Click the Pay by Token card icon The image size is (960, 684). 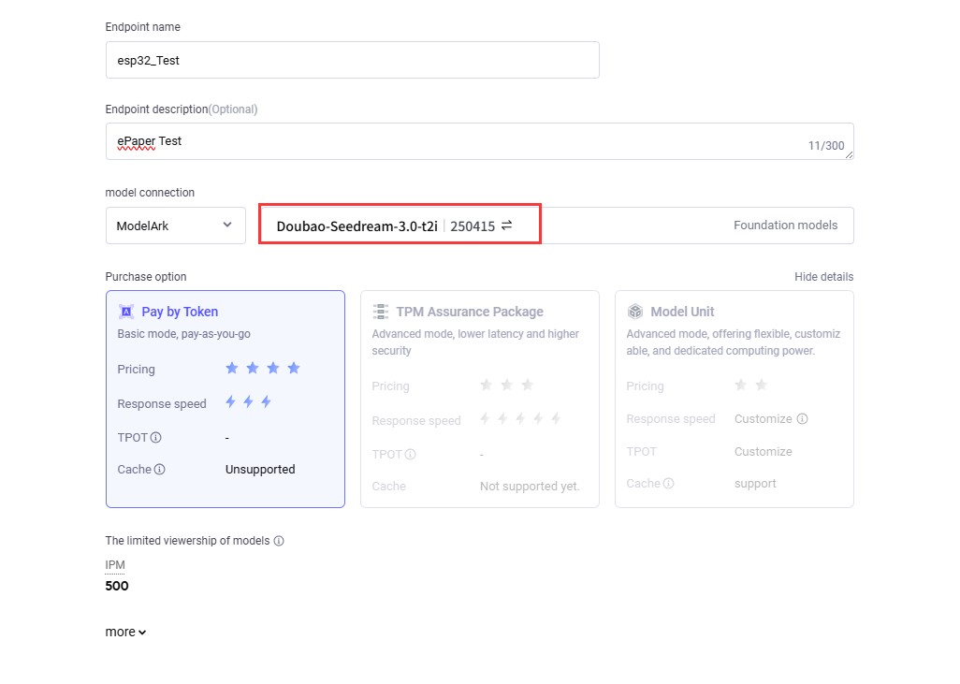126,312
